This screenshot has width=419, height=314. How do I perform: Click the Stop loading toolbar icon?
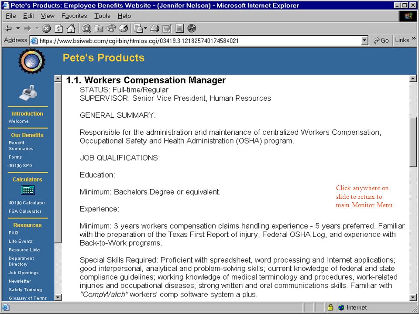tap(47, 28)
